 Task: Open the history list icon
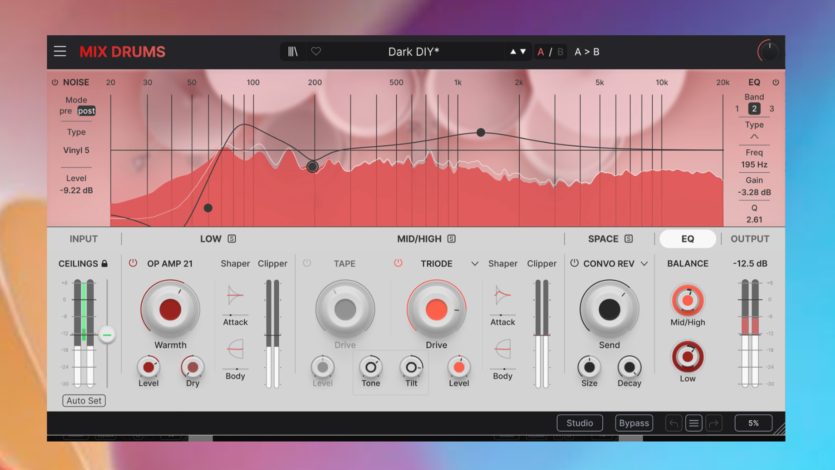point(694,423)
